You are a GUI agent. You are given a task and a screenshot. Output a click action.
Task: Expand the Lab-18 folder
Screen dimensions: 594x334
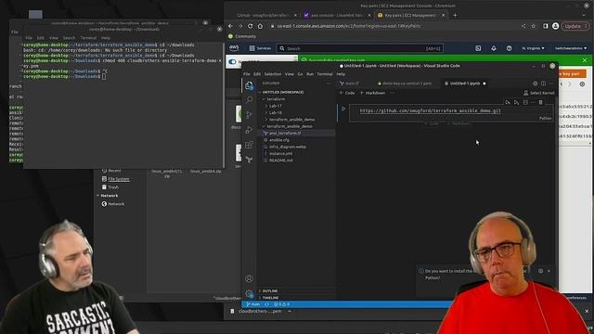point(275,113)
